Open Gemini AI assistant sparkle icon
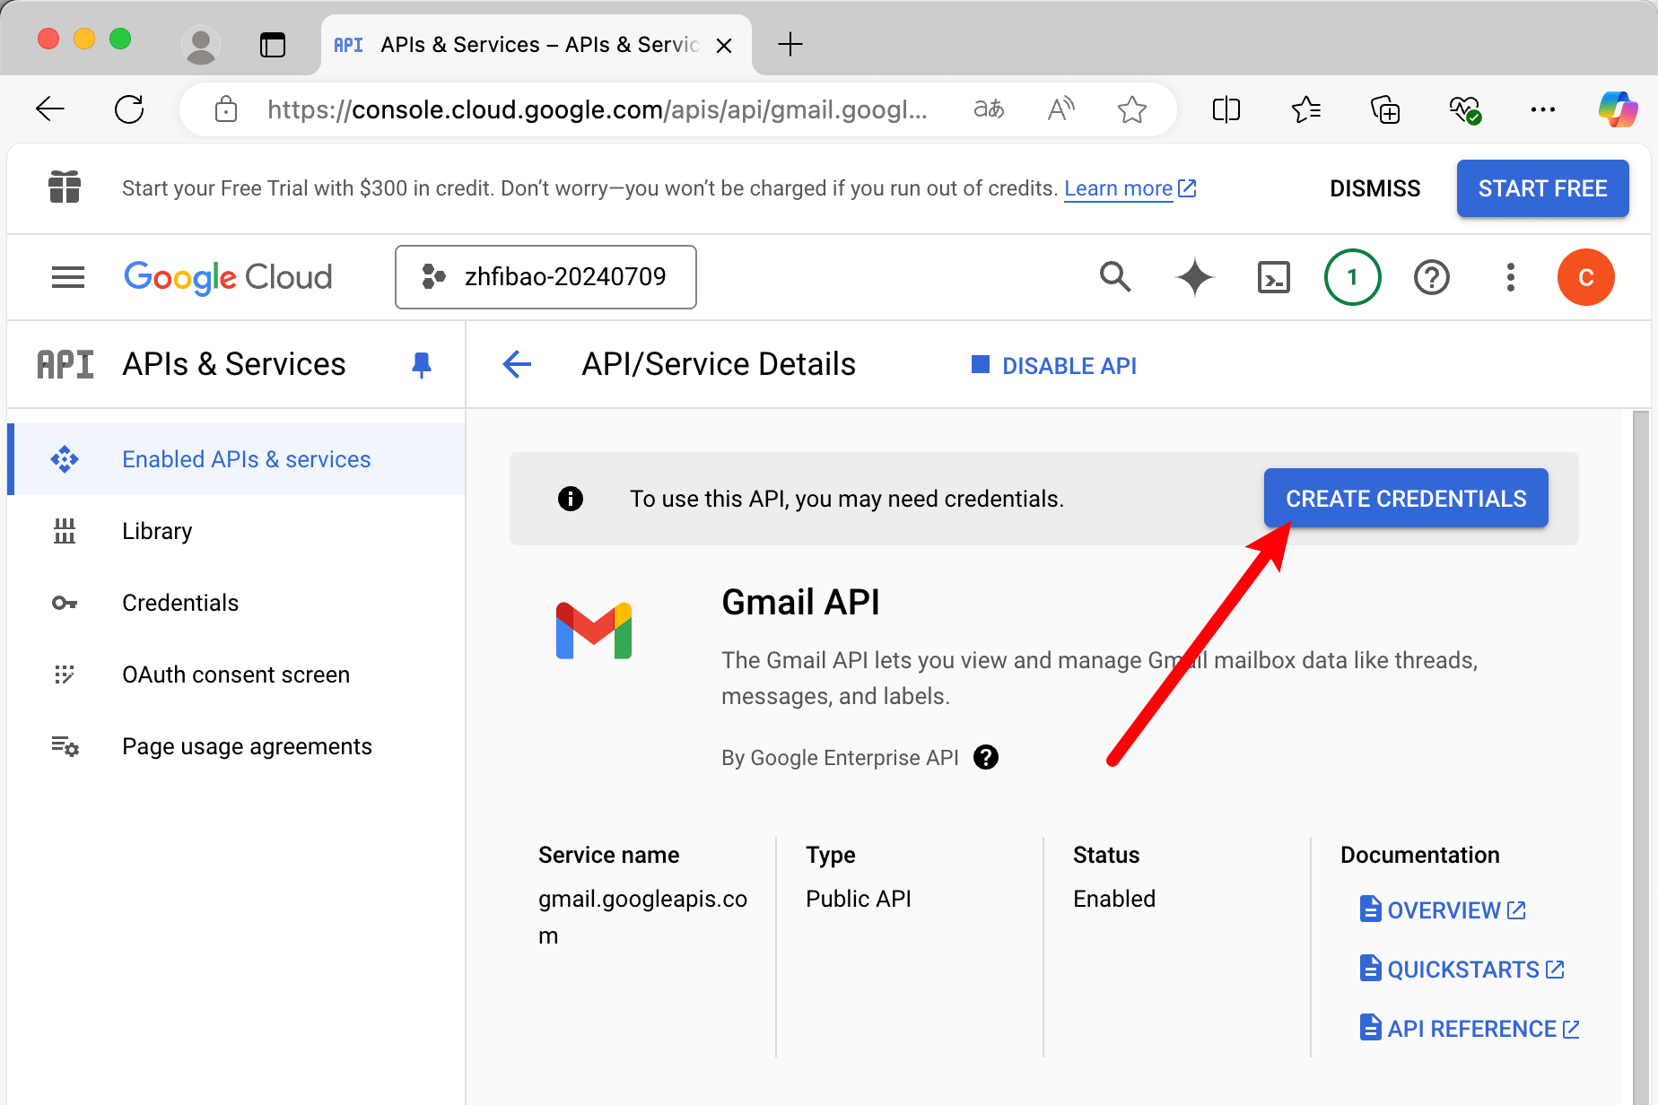Viewport: 1658px width, 1105px height. [x=1195, y=277]
